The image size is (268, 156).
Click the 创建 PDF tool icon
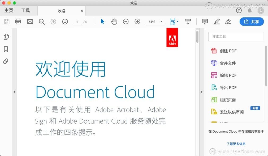coord(214,51)
